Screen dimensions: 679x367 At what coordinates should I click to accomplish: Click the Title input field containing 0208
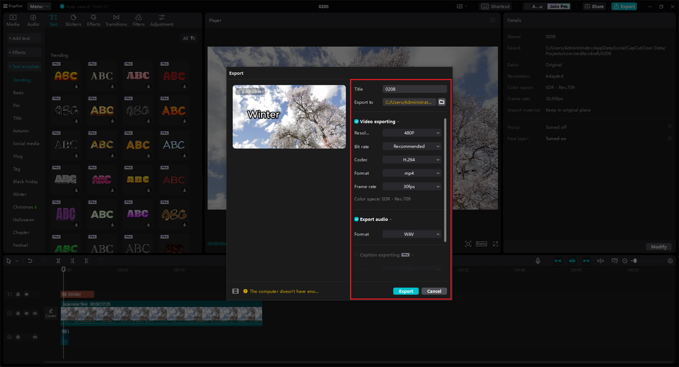[415, 89]
